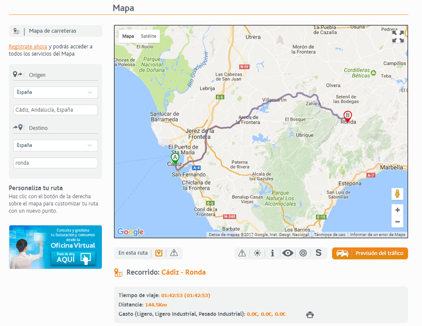Click the fullscreen map icon

(397, 36)
